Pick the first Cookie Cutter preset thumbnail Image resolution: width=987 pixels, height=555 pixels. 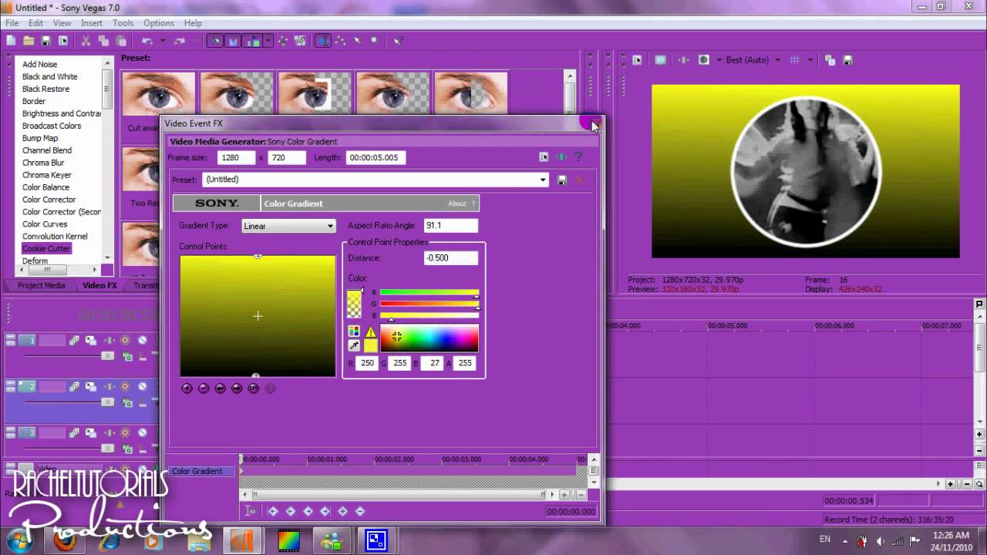coord(158,94)
